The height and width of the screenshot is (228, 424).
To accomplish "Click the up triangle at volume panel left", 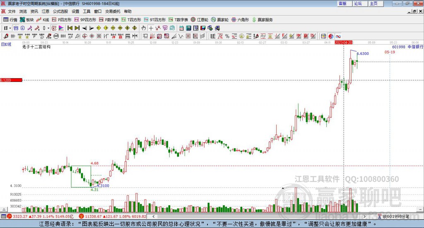I will pos(4,209).
